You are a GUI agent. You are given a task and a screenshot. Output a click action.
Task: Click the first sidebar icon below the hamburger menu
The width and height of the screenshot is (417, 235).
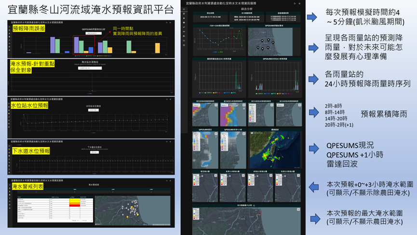[184, 14]
